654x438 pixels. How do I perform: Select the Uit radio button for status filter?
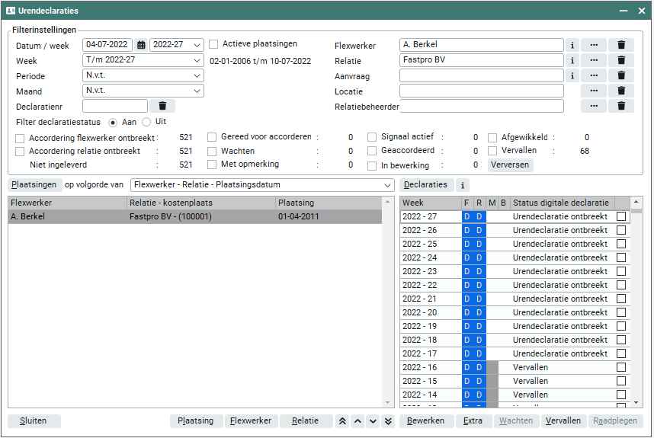[147, 122]
